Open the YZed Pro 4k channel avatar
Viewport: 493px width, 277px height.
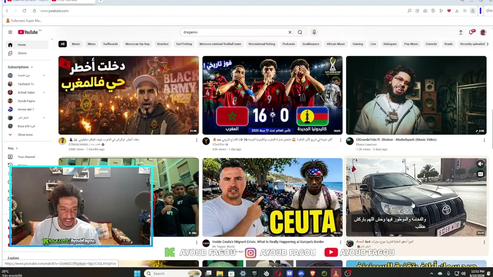point(206,141)
